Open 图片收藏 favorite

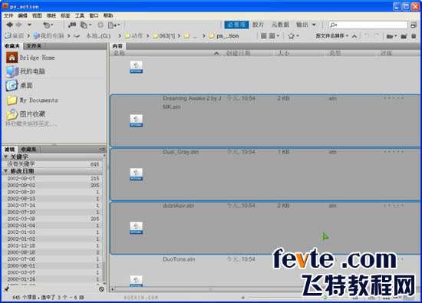pyautogui.click(x=26, y=114)
